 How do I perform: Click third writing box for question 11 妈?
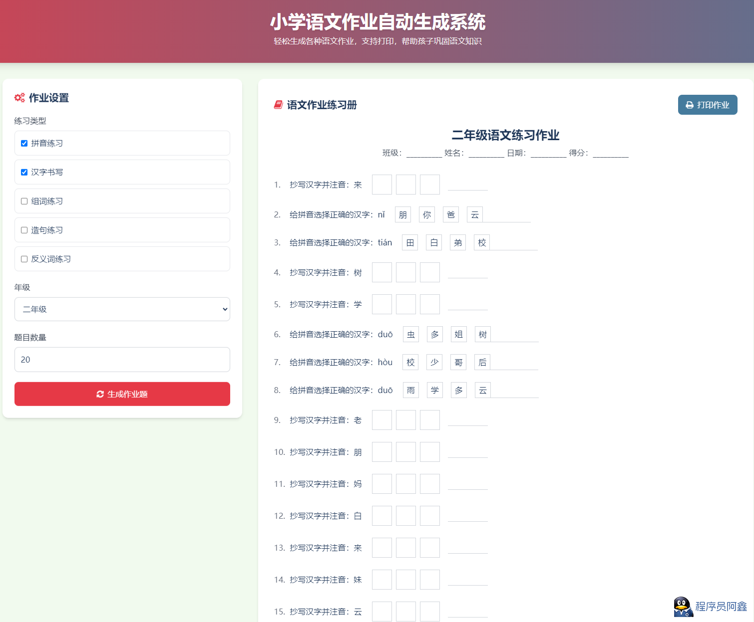430,484
